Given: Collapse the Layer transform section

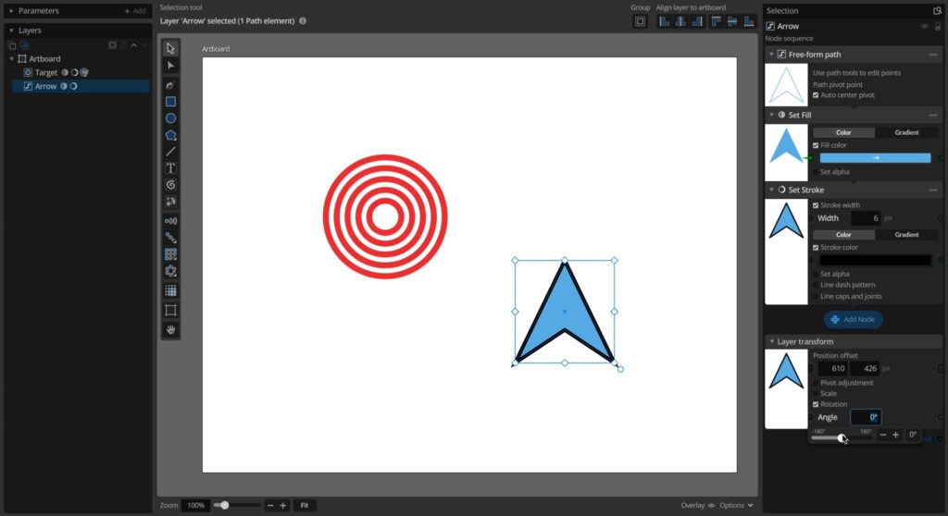Looking at the screenshot, I should (x=770, y=341).
